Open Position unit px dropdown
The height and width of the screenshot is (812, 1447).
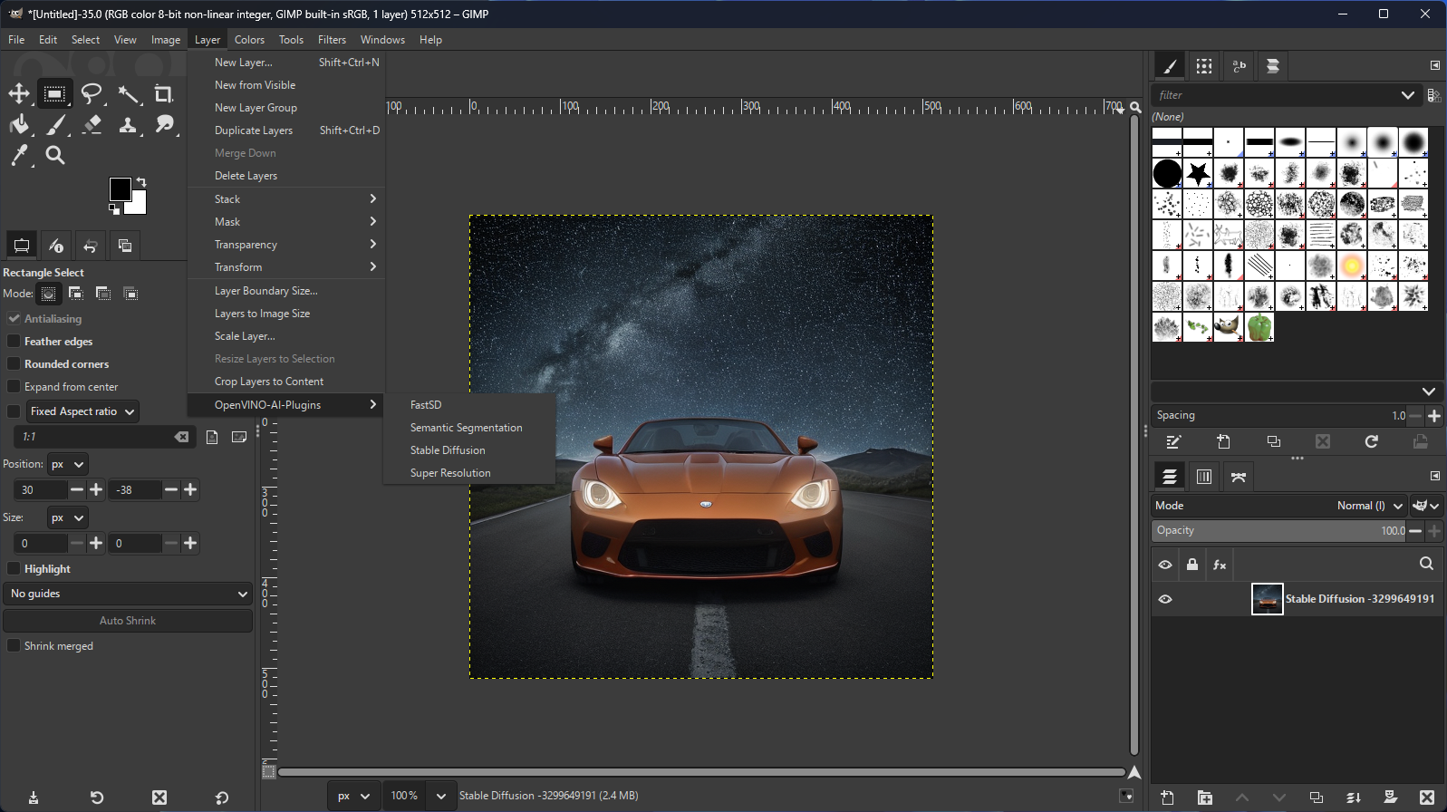point(68,464)
